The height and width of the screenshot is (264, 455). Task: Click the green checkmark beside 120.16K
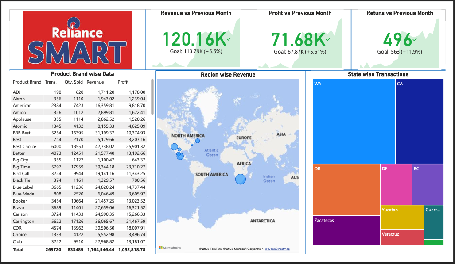coord(229,39)
